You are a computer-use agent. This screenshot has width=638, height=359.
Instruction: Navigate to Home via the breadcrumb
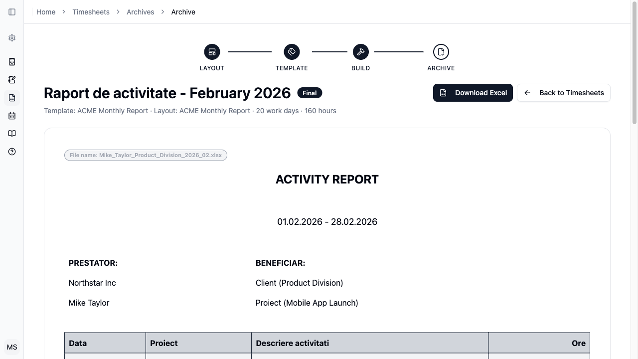[46, 12]
